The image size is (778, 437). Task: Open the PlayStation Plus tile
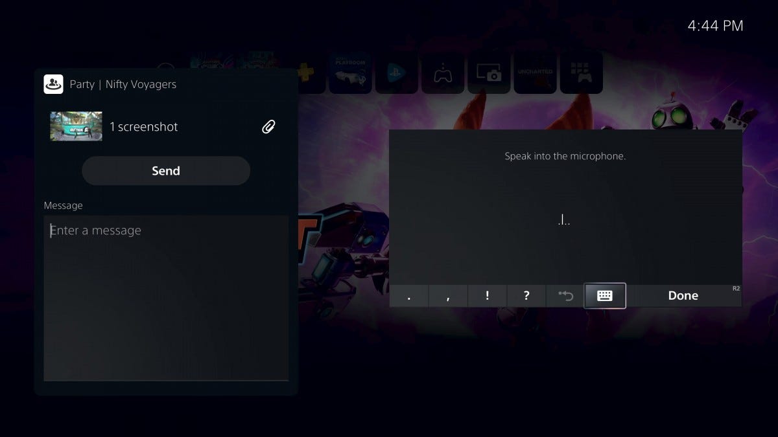point(311,73)
